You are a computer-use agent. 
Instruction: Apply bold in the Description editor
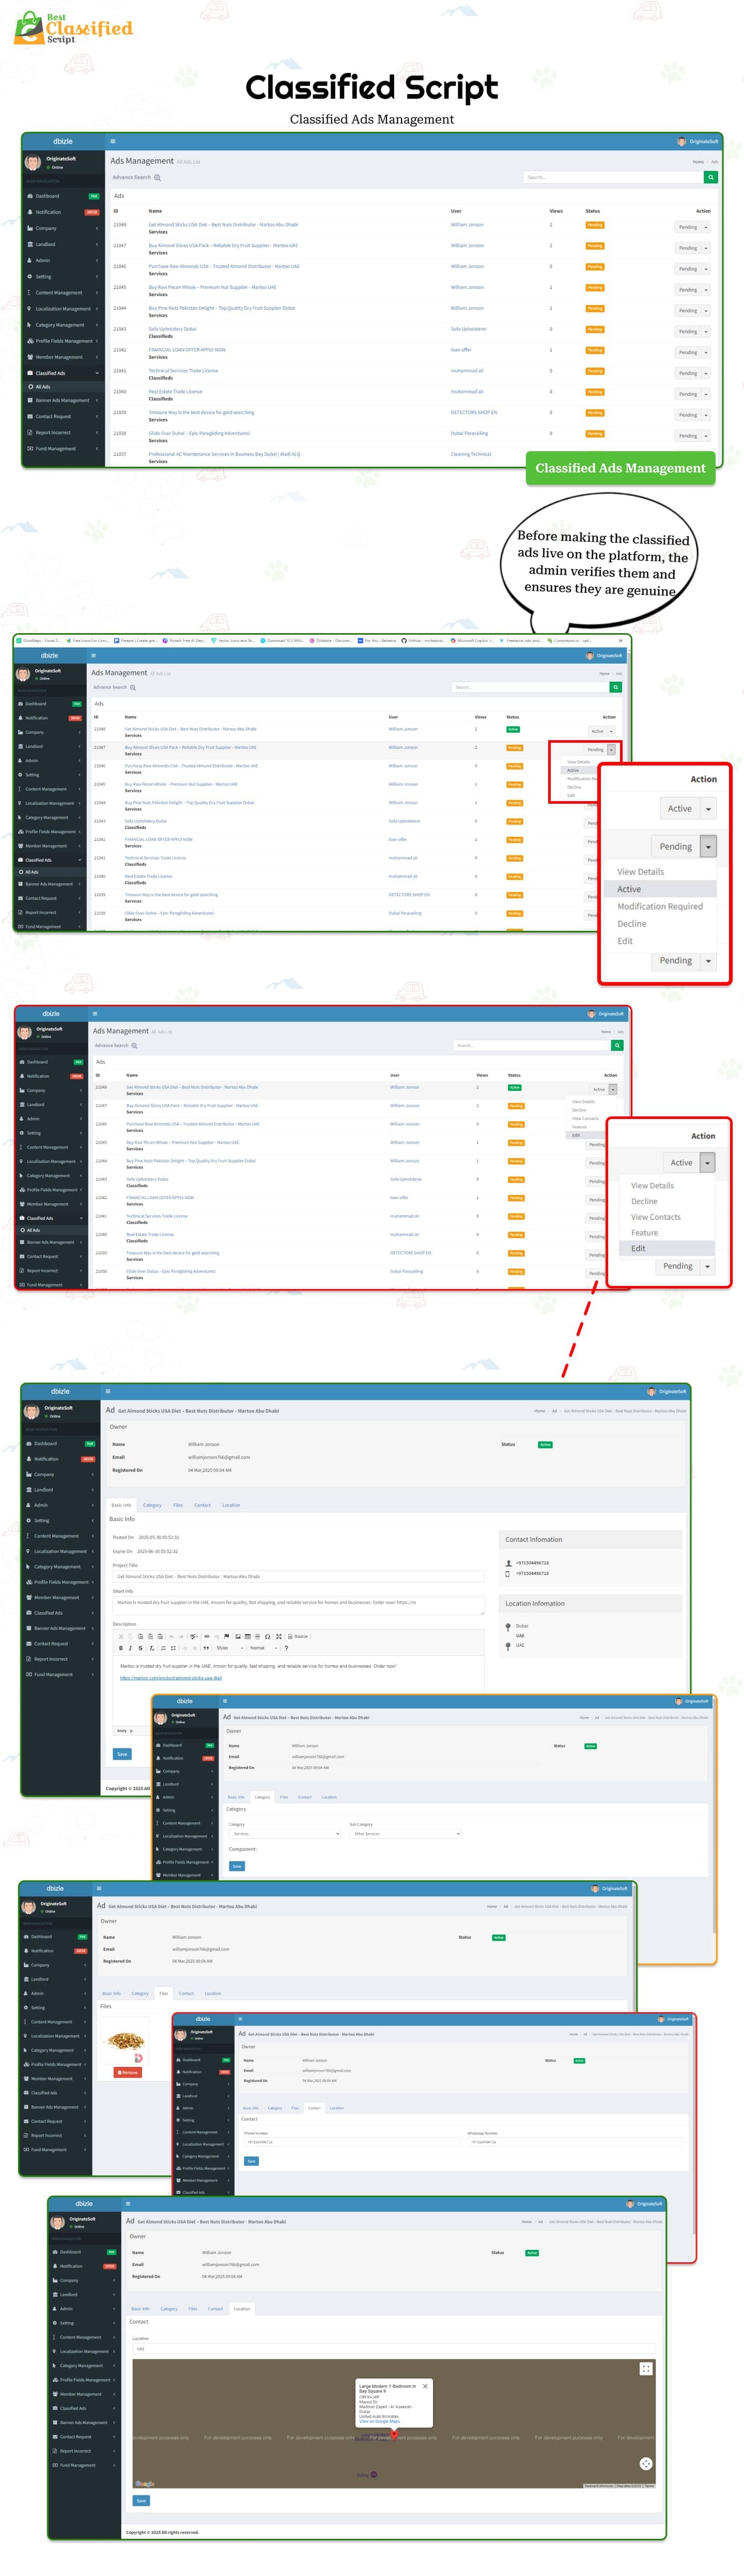[121, 1648]
